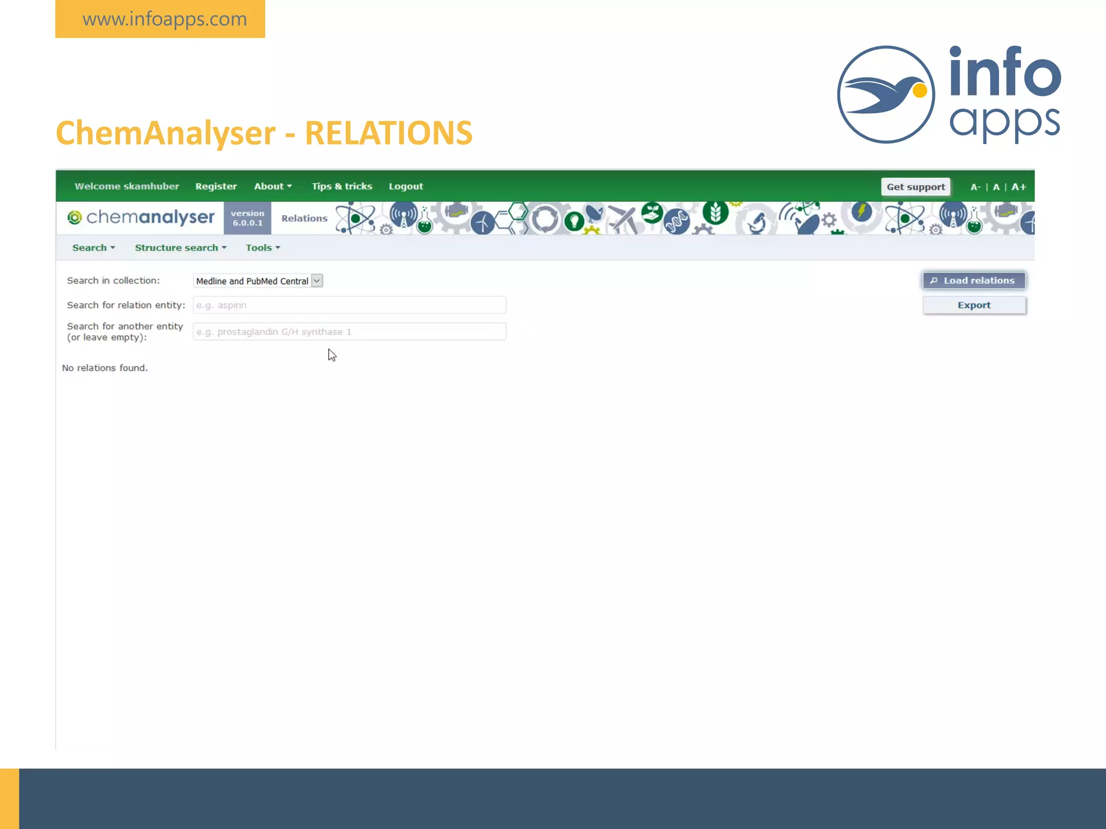Click Welcome skamhuber user label
1106x829 pixels.
pos(126,186)
